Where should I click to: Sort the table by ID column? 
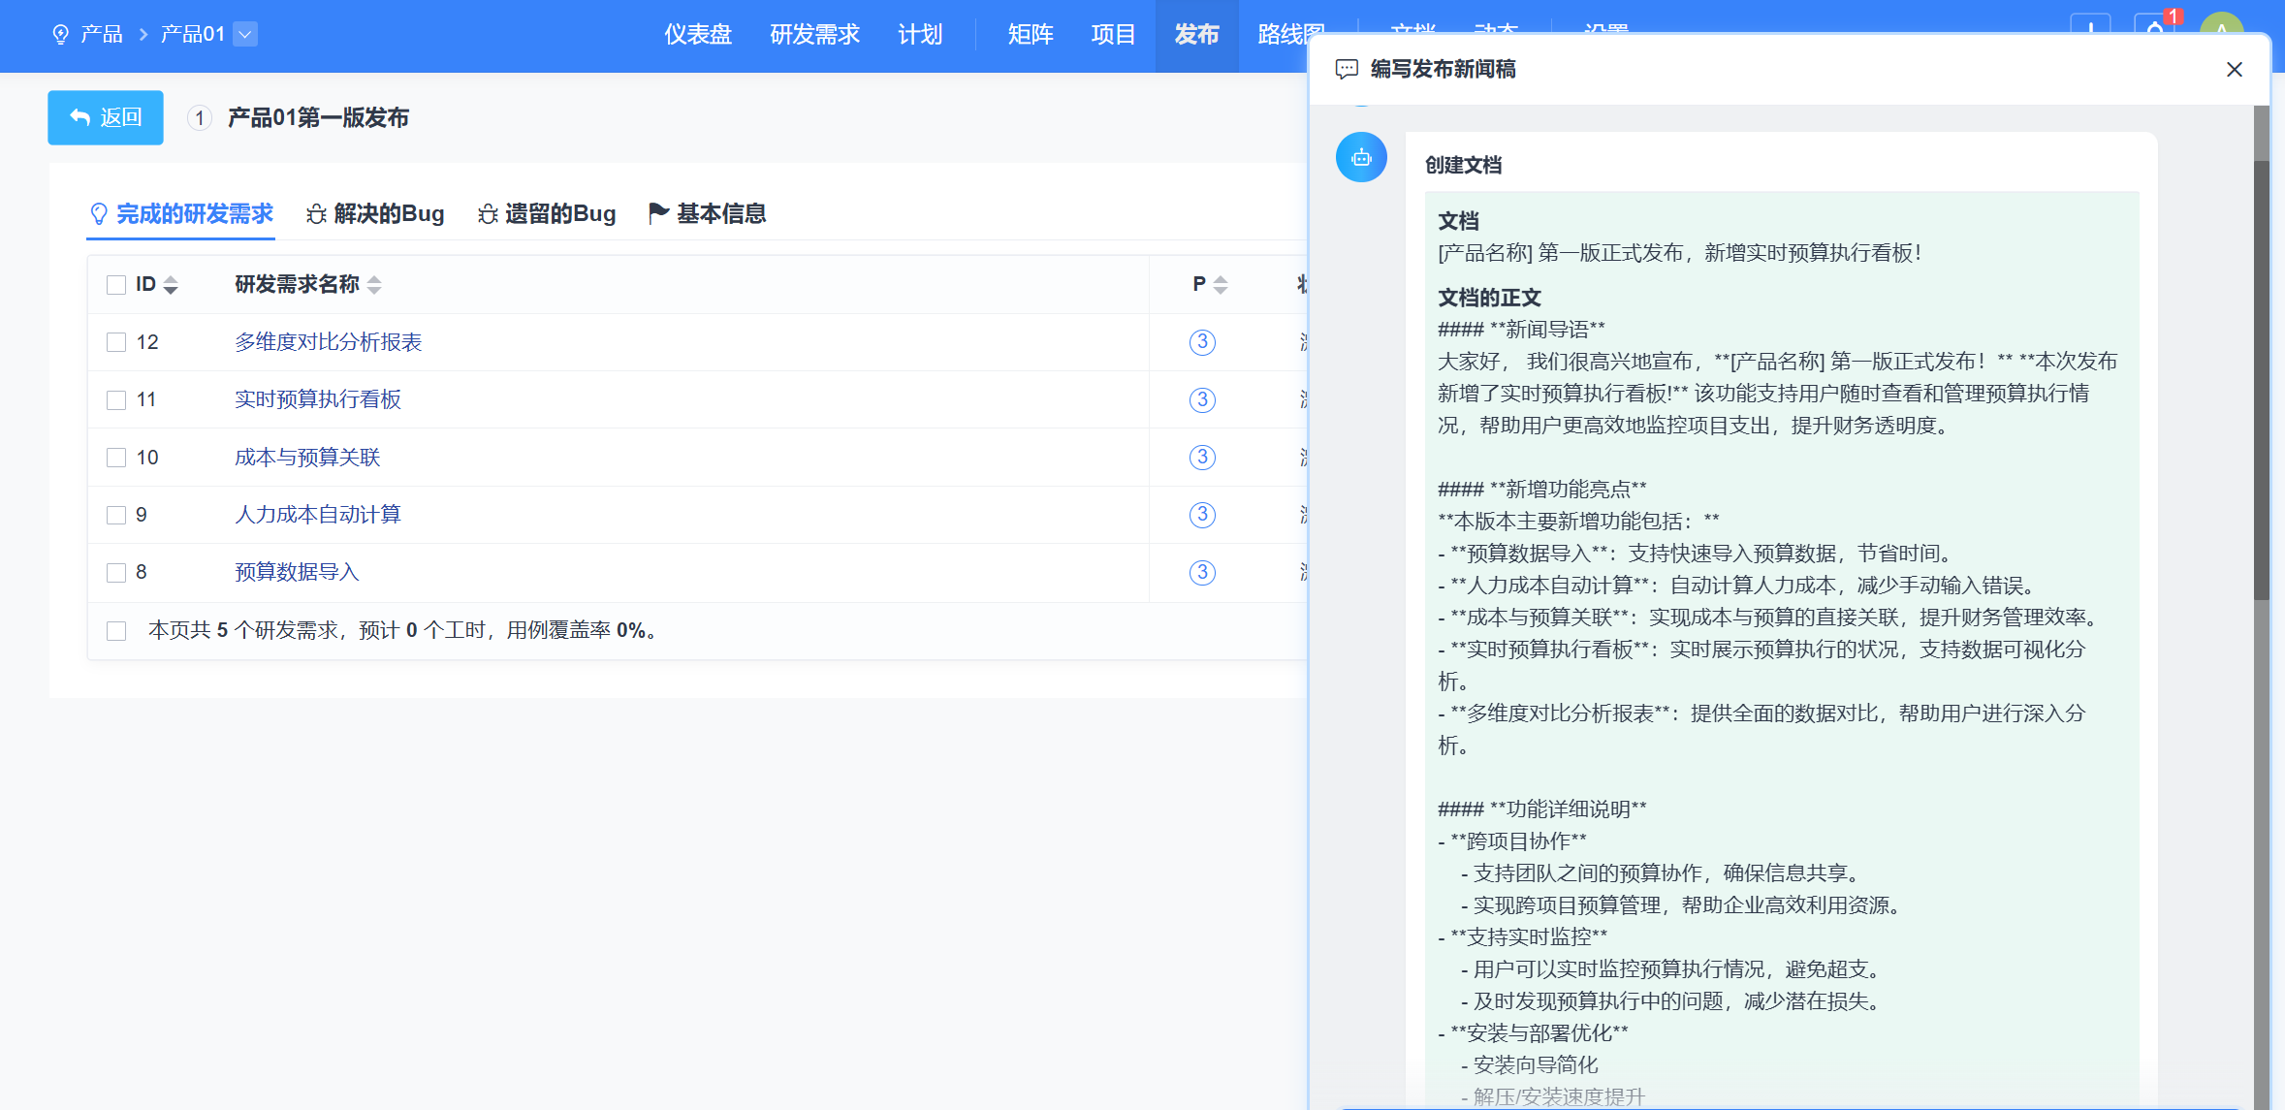[x=171, y=285]
